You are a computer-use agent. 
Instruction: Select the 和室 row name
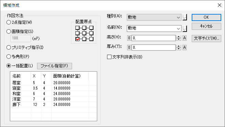click(x=17, y=94)
